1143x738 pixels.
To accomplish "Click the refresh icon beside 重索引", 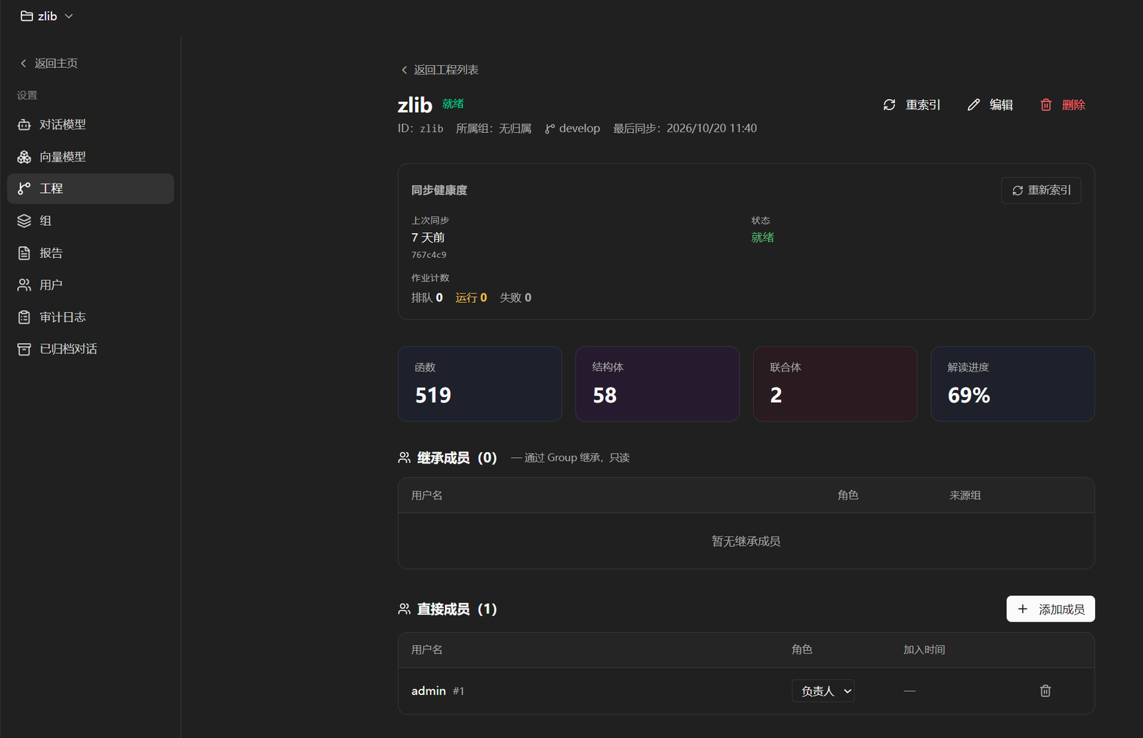I will (889, 105).
